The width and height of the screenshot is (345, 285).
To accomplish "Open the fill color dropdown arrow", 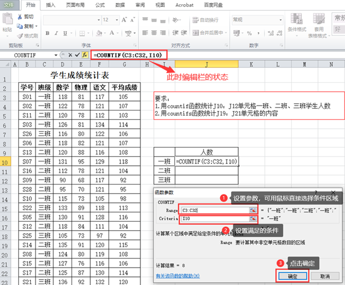I will coord(105,33).
